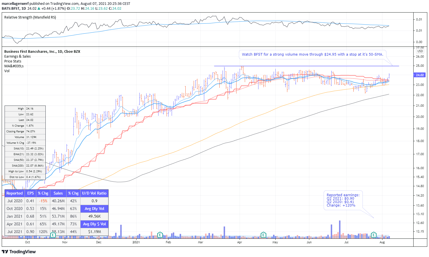429x257 pixels.
Task: Click the 24.02 current price tag on axis
Action: click(420, 75)
